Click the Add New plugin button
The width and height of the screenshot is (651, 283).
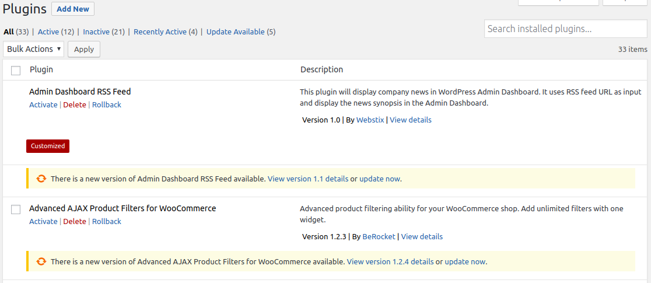(x=73, y=9)
